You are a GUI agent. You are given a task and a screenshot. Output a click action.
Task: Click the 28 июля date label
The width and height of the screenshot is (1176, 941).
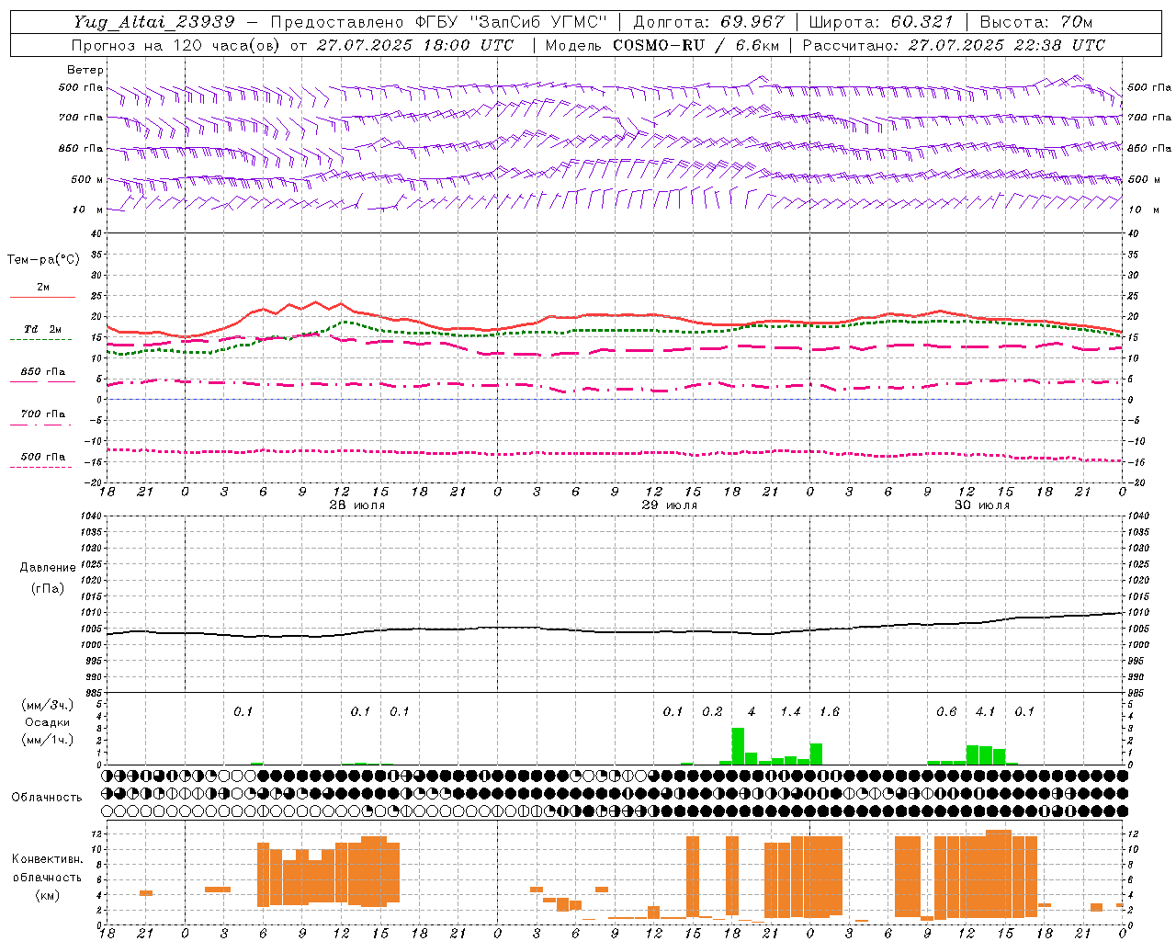click(x=357, y=505)
